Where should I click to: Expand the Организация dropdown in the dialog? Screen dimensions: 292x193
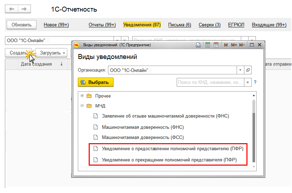pos(240,70)
